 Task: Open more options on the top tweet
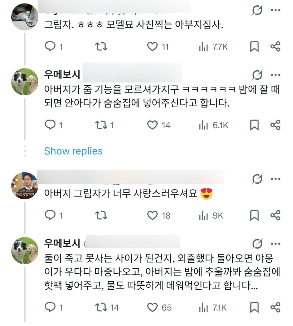[x=275, y=11]
